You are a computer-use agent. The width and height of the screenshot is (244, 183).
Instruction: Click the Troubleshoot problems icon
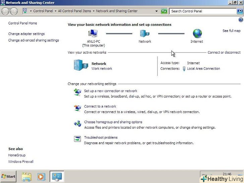[77, 139]
